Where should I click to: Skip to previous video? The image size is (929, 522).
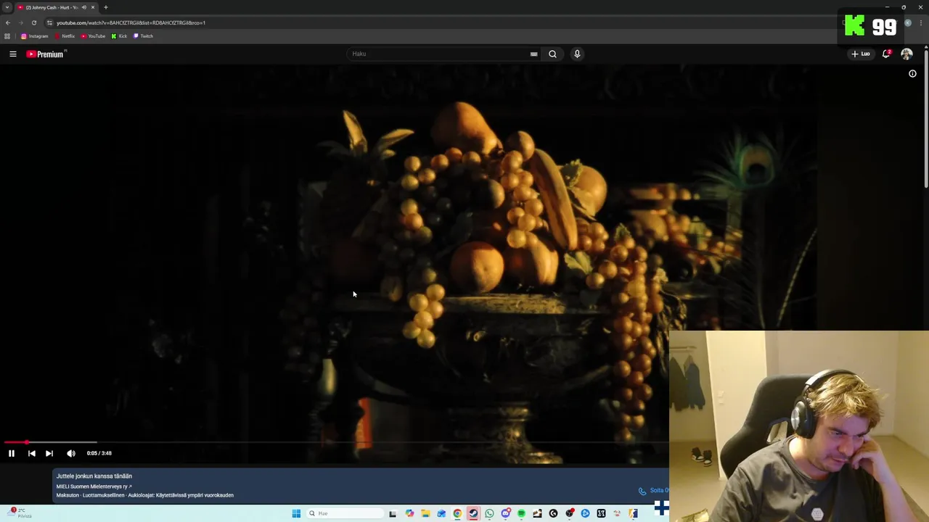pos(31,453)
